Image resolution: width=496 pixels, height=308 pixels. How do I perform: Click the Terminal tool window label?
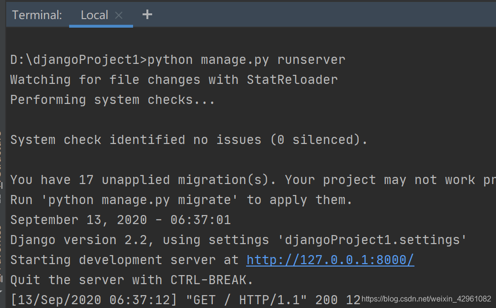pyautogui.click(x=37, y=15)
